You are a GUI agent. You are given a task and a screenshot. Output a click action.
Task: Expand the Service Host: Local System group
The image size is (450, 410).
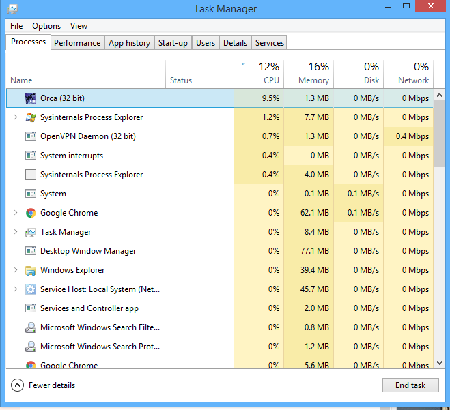(x=15, y=289)
